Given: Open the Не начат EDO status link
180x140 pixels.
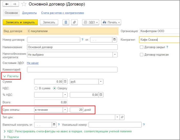Looking at the screenshot, I should coord(33,63).
